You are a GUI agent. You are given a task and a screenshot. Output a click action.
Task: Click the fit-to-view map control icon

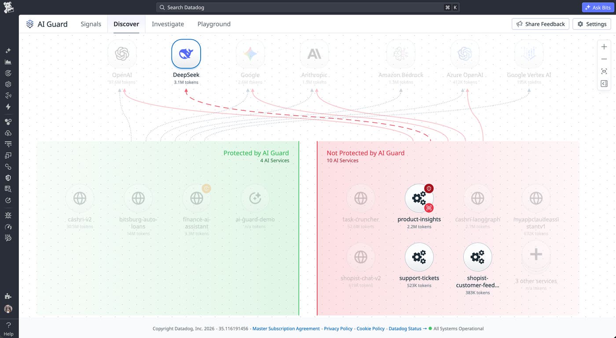click(604, 71)
